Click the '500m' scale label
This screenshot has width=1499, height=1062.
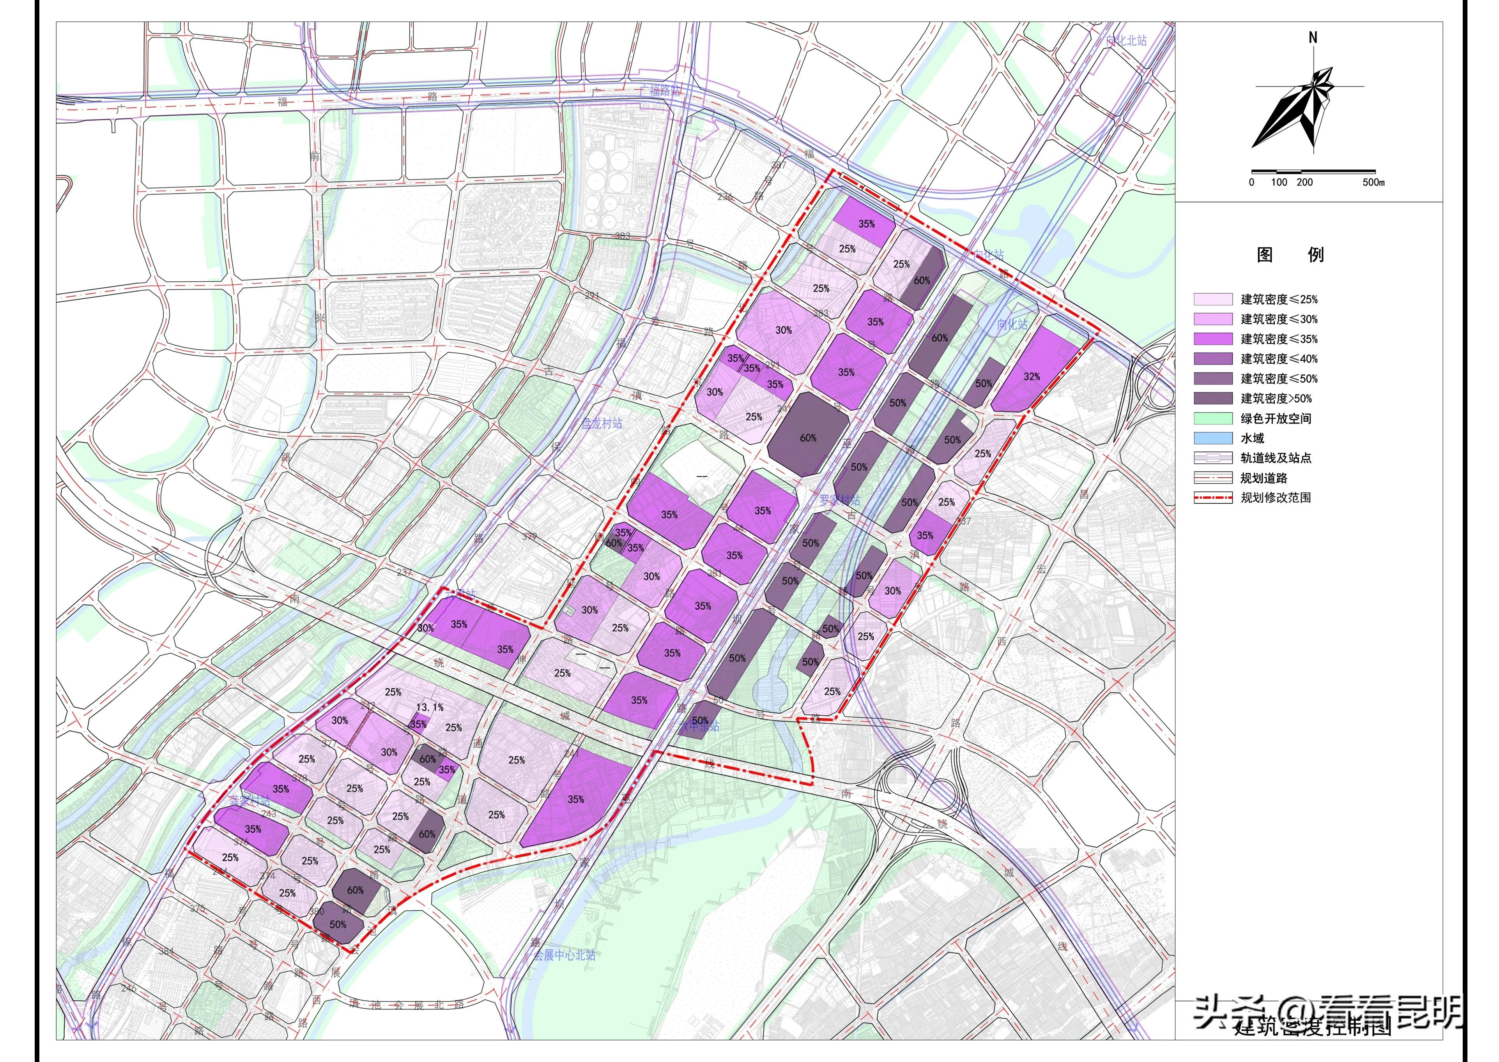pos(1373,182)
